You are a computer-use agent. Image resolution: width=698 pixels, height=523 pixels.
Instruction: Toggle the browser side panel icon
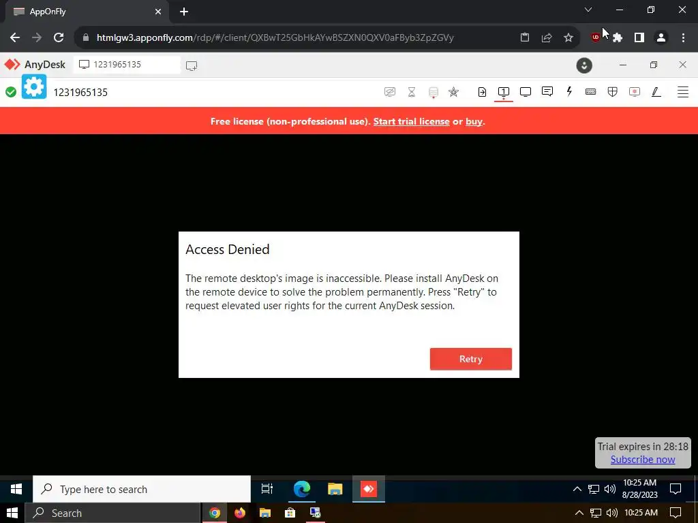pos(639,38)
